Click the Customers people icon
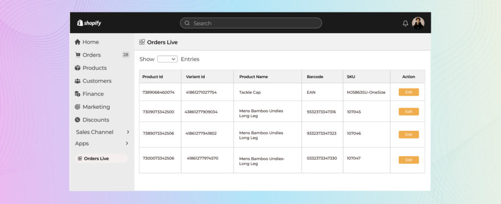 [x=77, y=81]
